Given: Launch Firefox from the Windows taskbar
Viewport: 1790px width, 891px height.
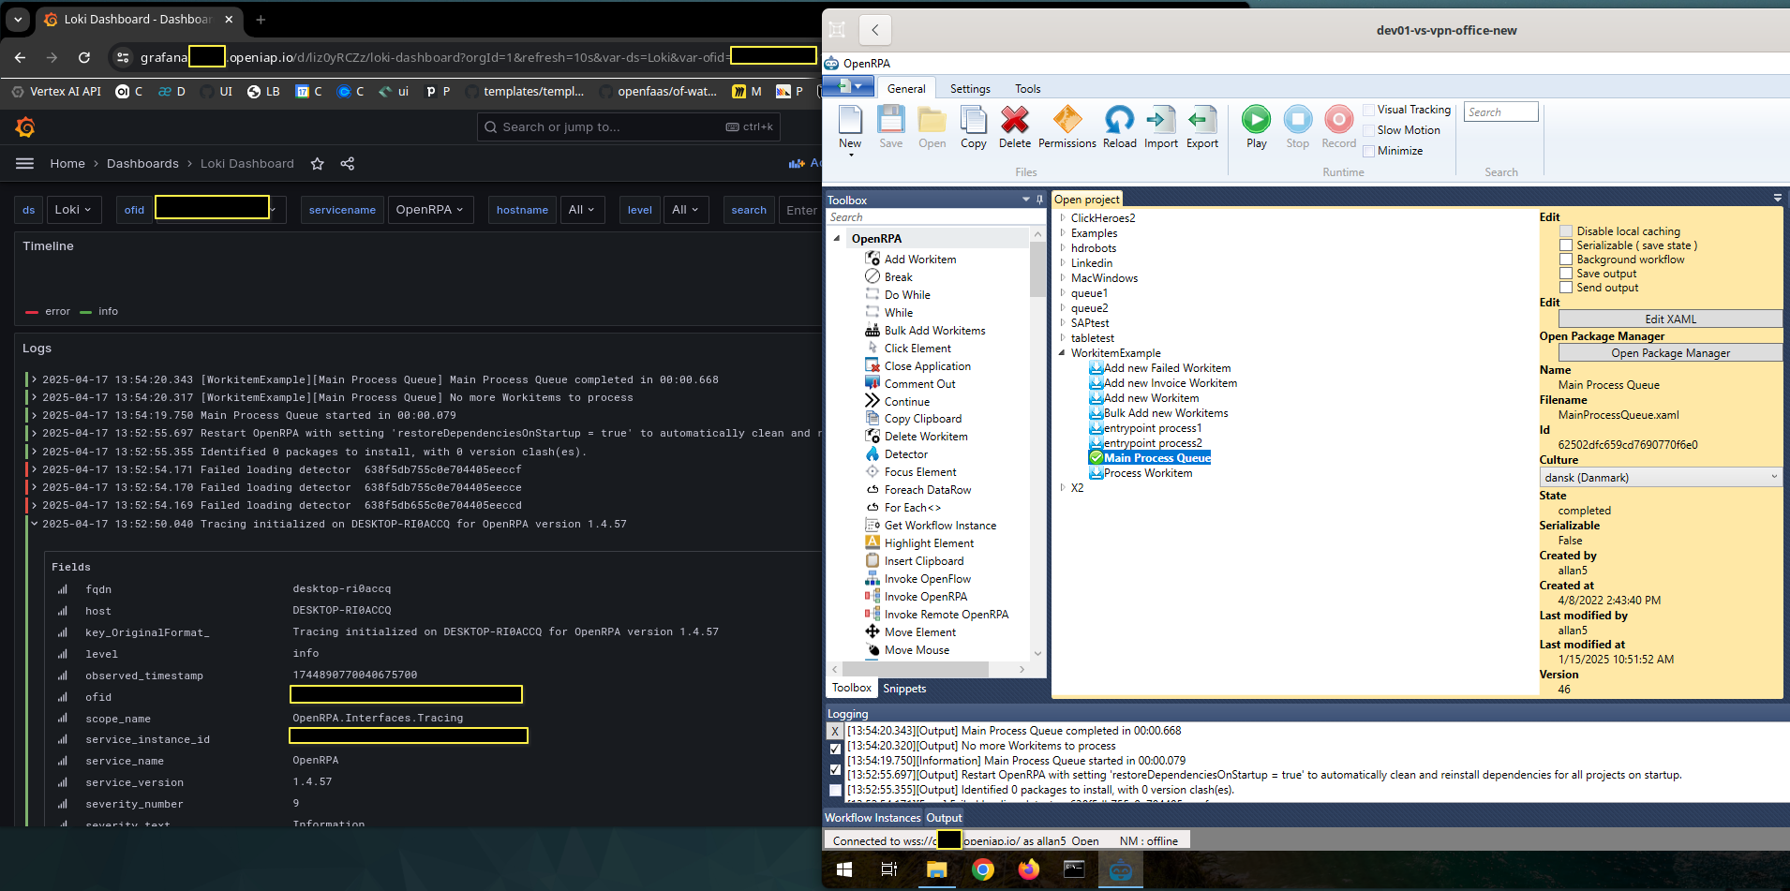Looking at the screenshot, I should tap(1028, 869).
